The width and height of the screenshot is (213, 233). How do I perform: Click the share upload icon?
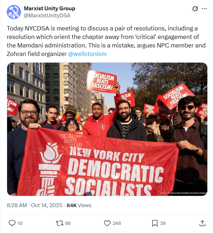(x=202, y=223)
